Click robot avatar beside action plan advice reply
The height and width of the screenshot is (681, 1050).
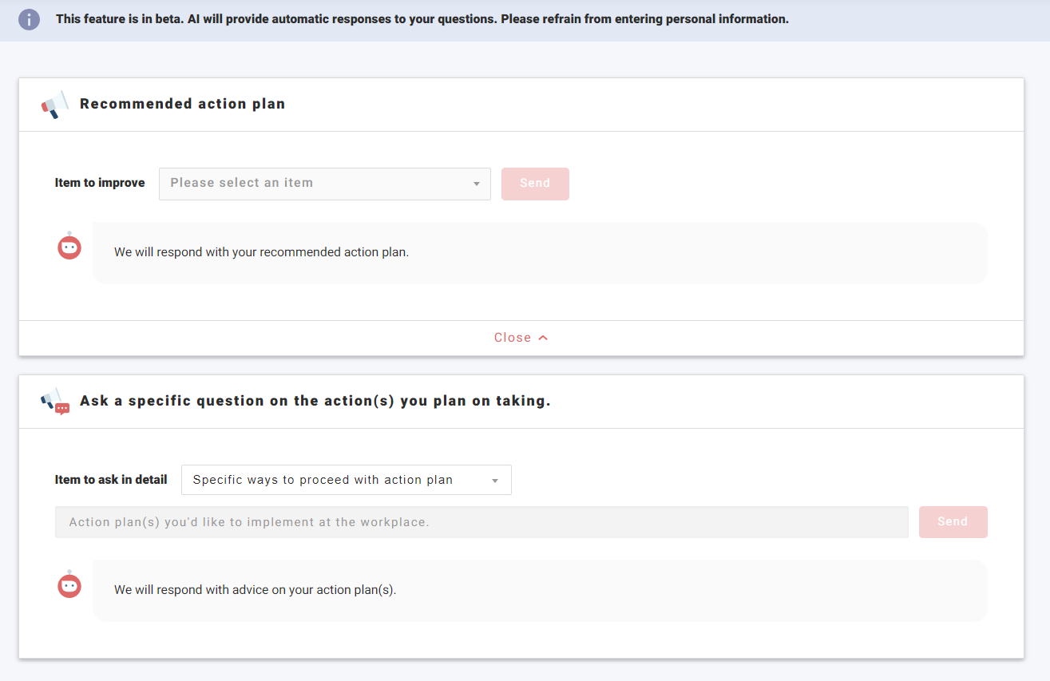point(69,585)
